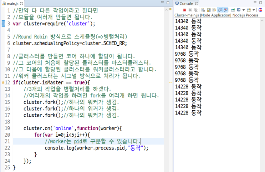Click the console scrollbar up arrow
The width and height of the screenshot is (265, 172).
coord(262,20)
